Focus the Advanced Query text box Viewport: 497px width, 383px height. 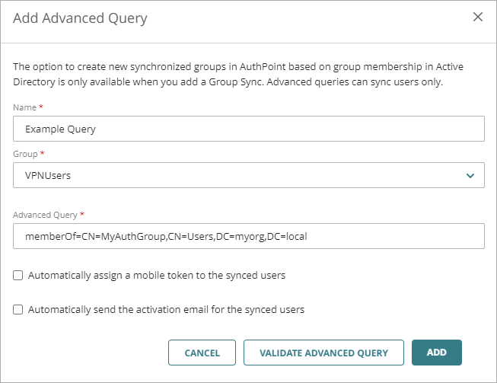pos(249,236)
